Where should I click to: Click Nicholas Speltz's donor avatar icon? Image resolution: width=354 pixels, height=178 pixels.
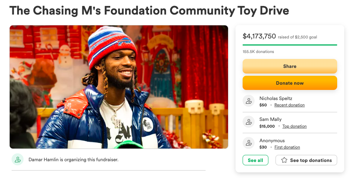pyautogui.click(x=249, y=101)
